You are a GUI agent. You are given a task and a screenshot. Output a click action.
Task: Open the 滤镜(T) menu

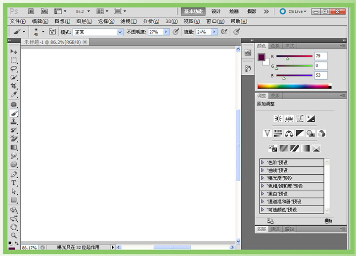(129, 21)
